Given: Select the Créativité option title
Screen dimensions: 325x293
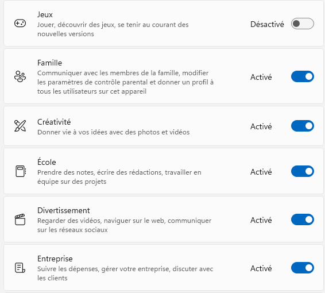Looking at the screenshot, I should click(x=54, y=122).
